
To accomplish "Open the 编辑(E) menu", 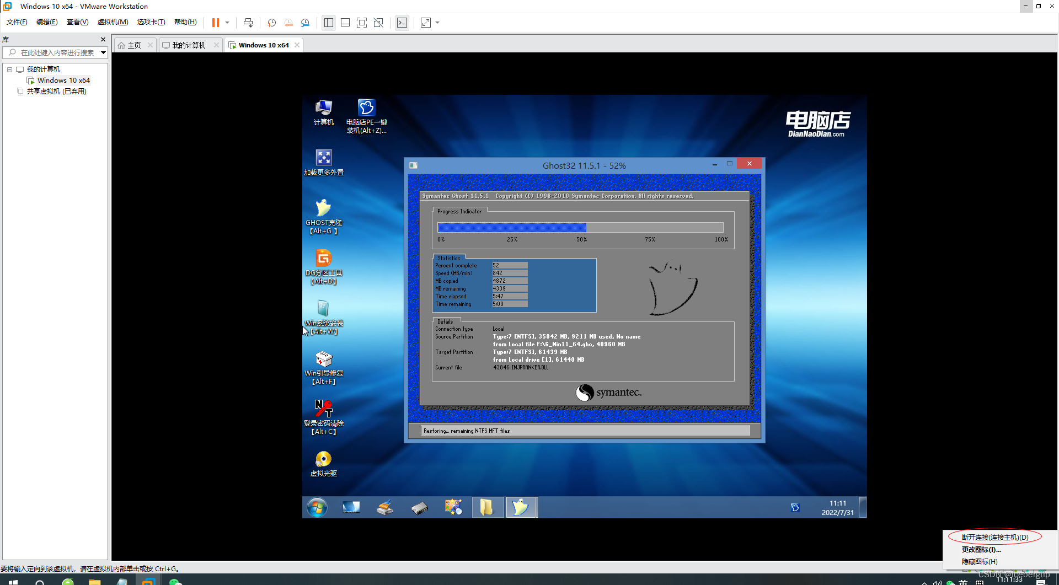I will 47,22.
